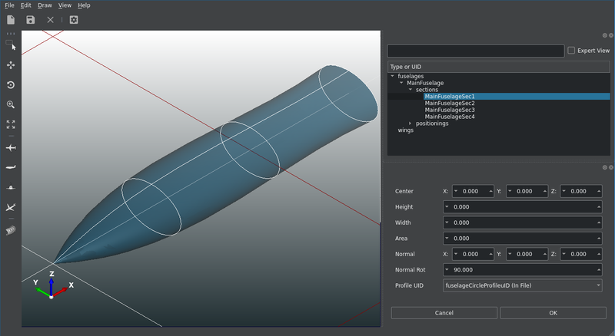This screenshot has width=615, height=336.
Task: Collapse the sections tree node
Action: [x=410, y=90]
